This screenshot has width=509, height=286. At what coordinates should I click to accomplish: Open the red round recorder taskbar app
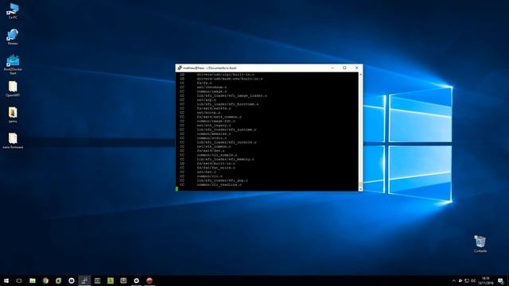[150, 280]
